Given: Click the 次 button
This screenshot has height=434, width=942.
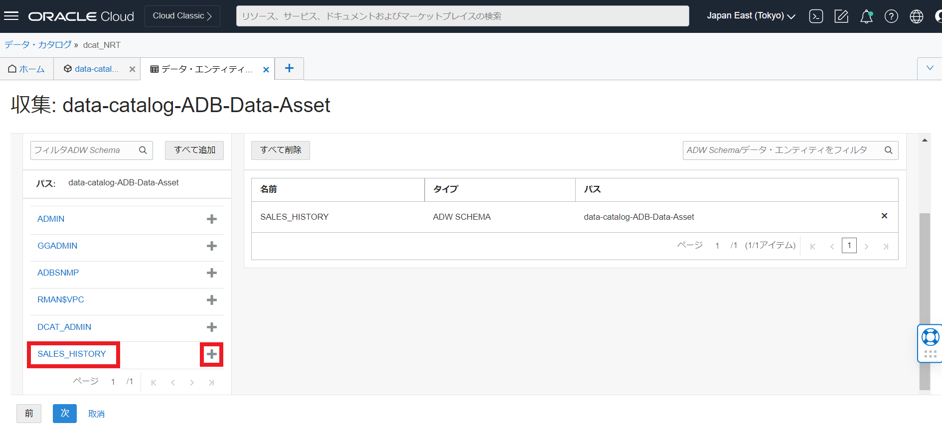Looking at the screenshot, I should (x=65, y=413).
